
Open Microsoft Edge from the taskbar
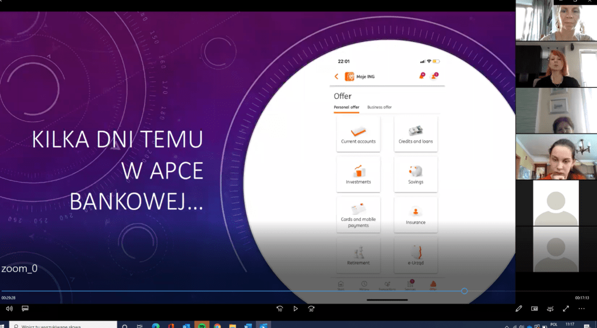coord(155,326)
